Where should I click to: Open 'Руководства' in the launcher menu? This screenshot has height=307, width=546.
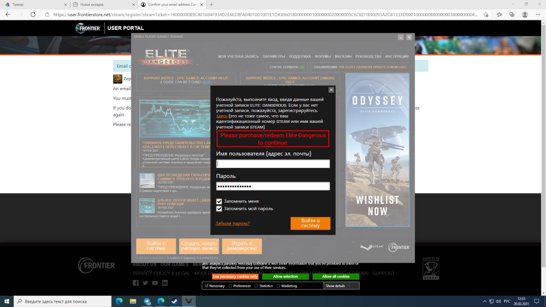tap(368, 56)
